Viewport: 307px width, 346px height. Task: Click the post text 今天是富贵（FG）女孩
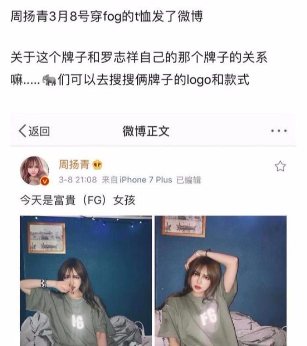click(78, 200)
